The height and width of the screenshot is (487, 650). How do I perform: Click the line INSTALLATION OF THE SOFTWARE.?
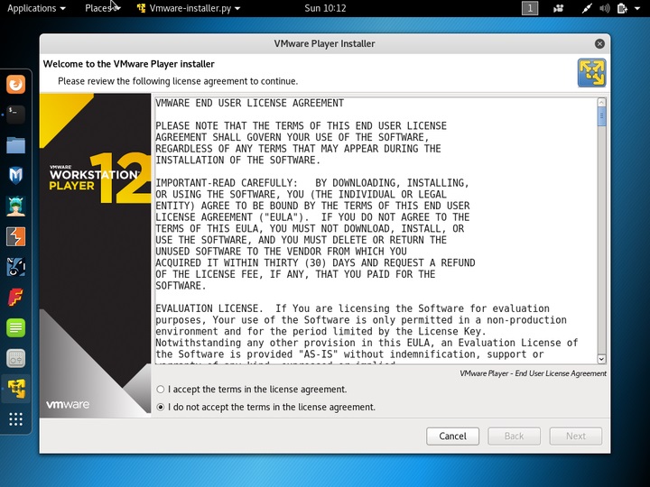click(x=238, y=161)
